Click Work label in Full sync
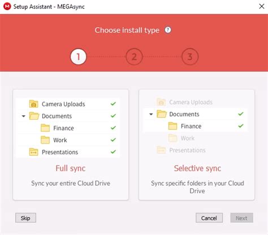268x235 pixels. [x=60, y=140]
